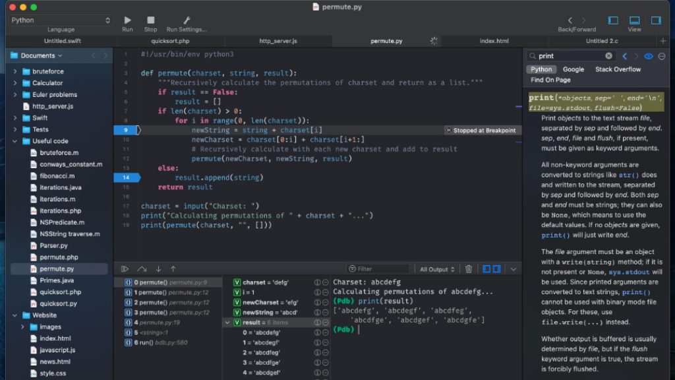Step into in debugger
This screenshot has height=380, width=675.
tap(158, 269)
